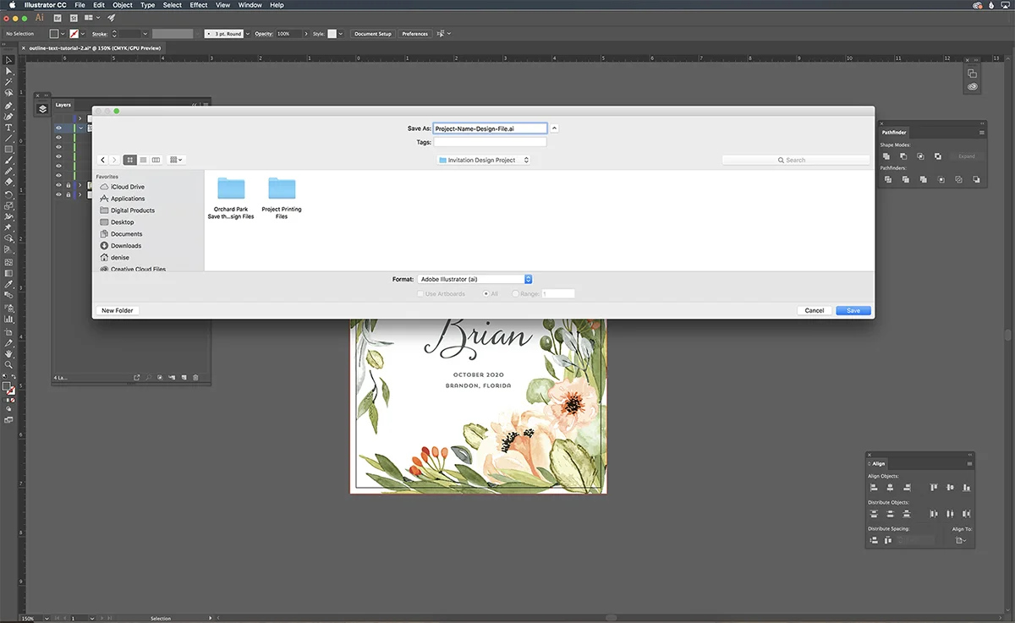Select the Selection arrow tool

click(x=9, y=60)
